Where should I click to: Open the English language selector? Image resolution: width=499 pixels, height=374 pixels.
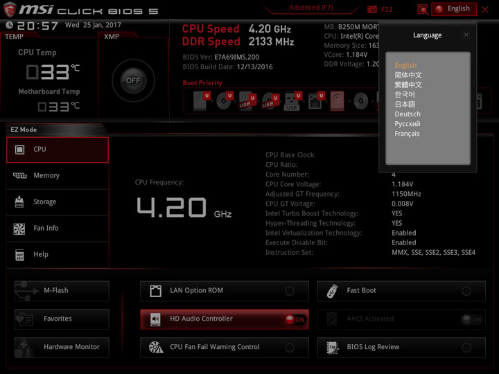(454, 9)
